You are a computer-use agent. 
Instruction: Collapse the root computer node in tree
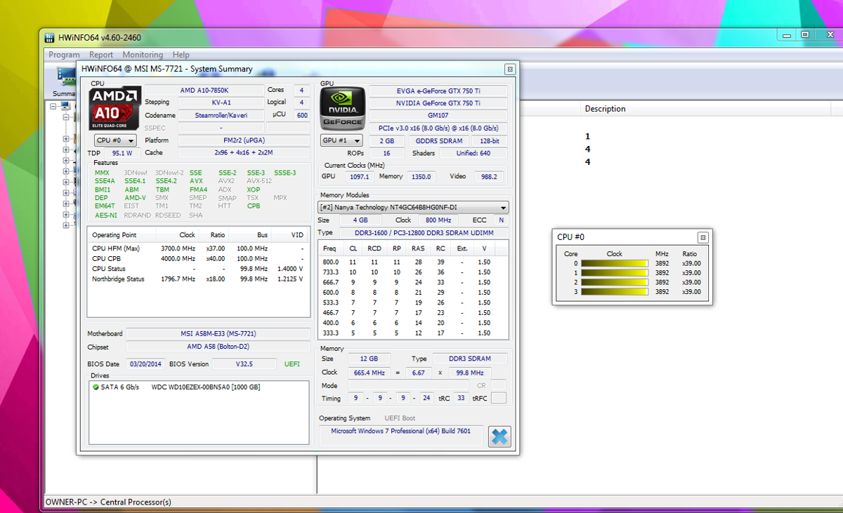point(54,107)
